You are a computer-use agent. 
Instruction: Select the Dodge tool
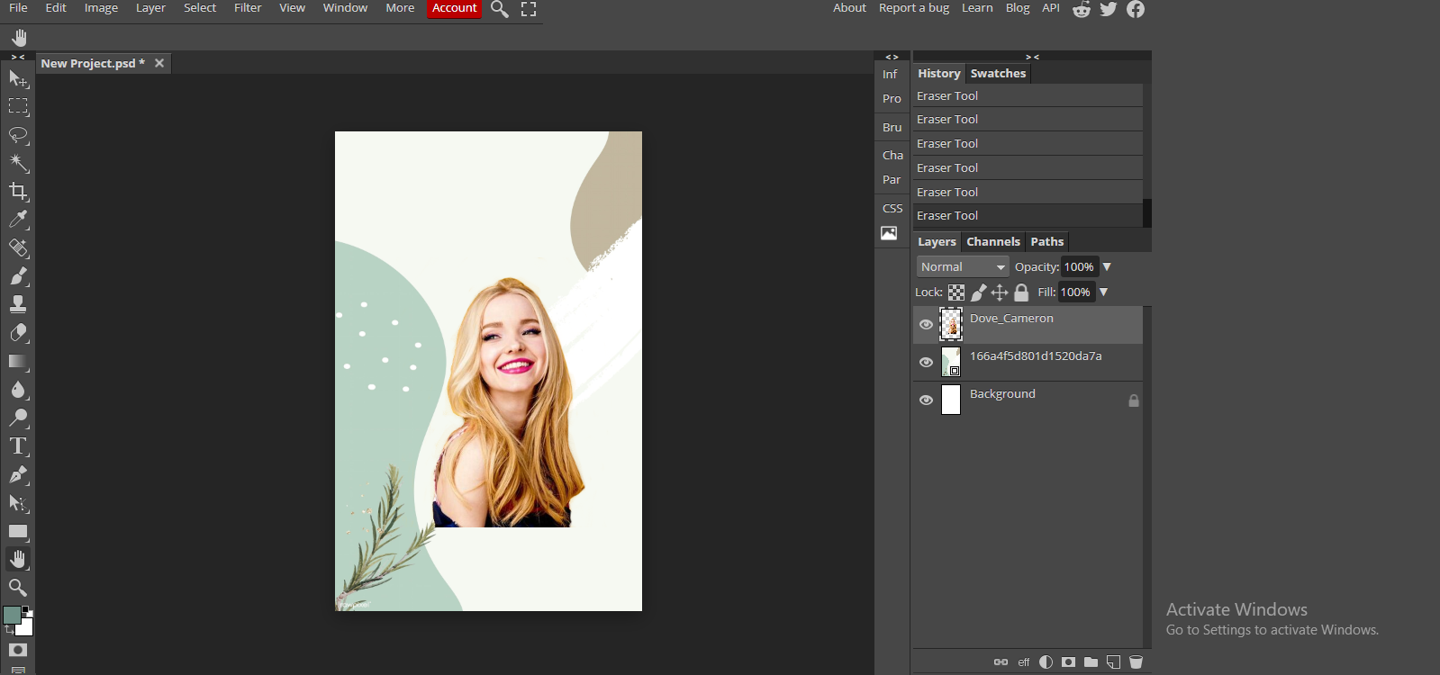click(18, 418)
